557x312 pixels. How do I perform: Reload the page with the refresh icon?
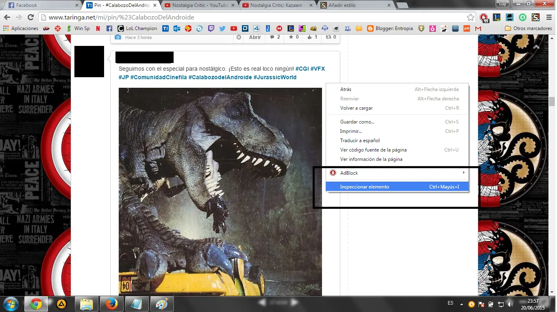click(30, 17)
